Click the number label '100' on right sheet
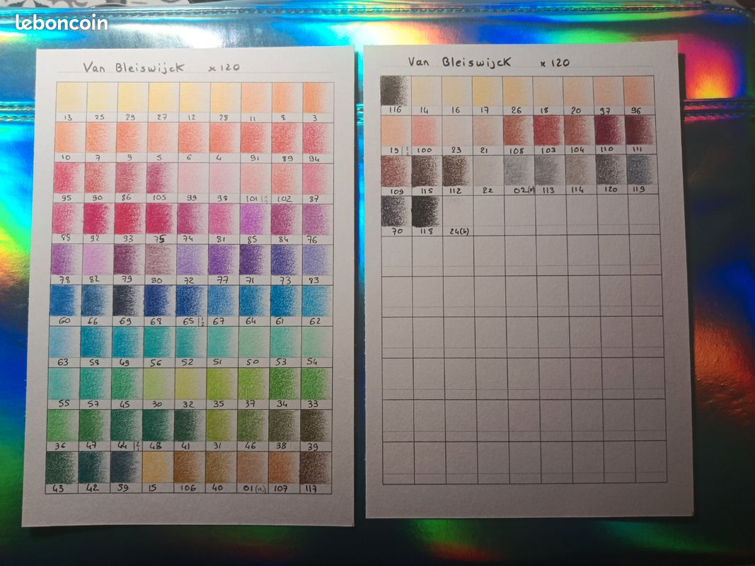The width and height of the screenshot is (755, 566). [x=425, y=150]
